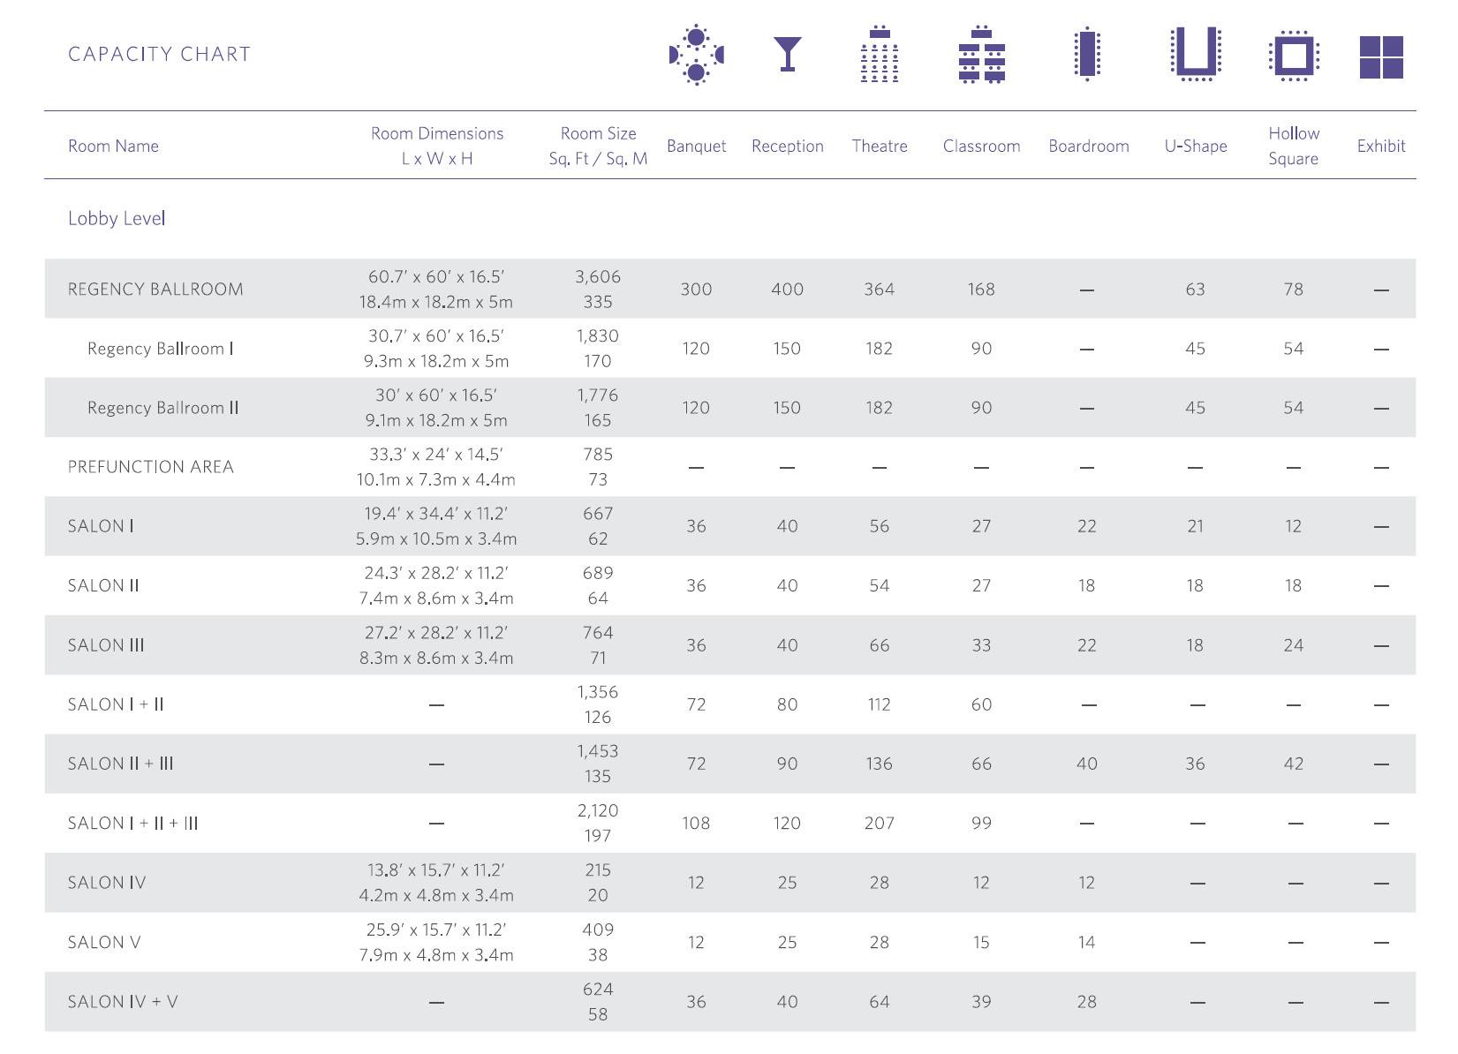
Task: Click Regency Ballroom theatre value 364
Action: pos(880,289)
